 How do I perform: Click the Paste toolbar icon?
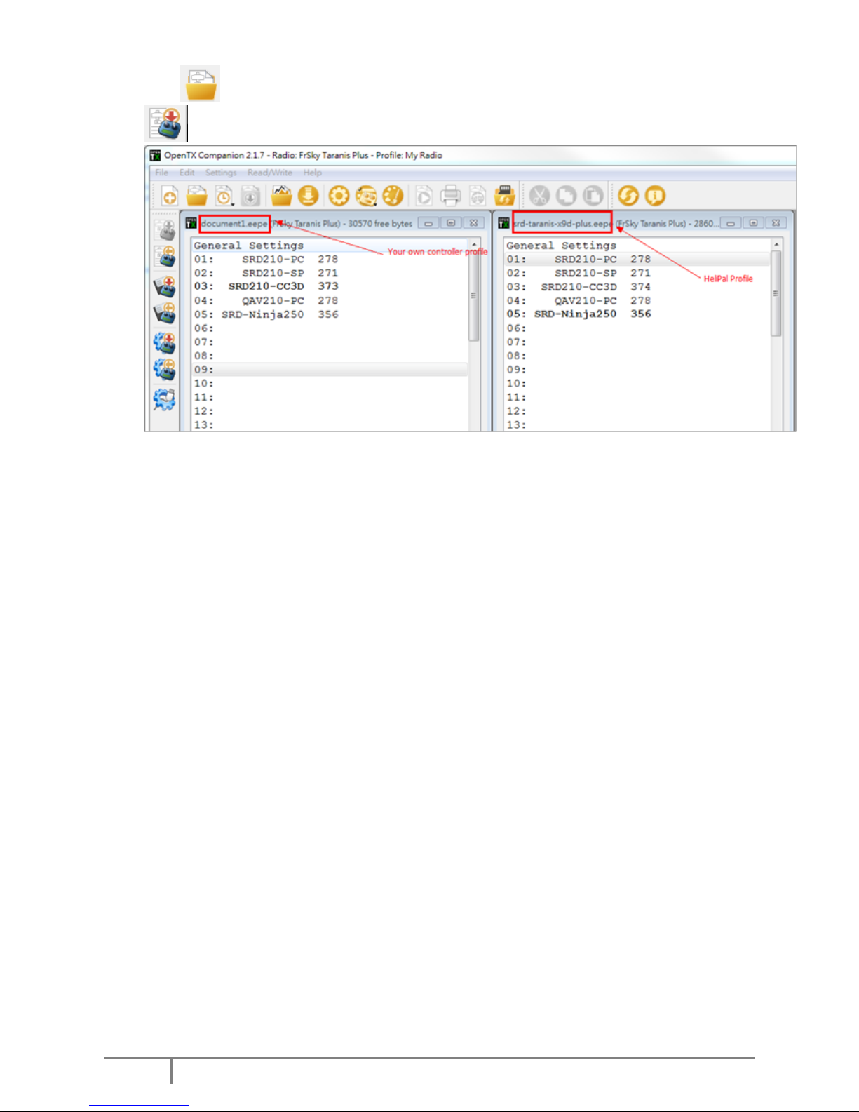[x=593, y=196]
